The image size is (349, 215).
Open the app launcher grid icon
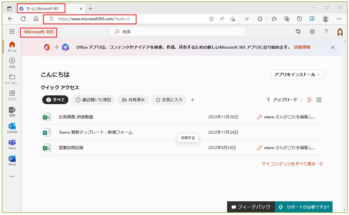(x=12, y=31)
